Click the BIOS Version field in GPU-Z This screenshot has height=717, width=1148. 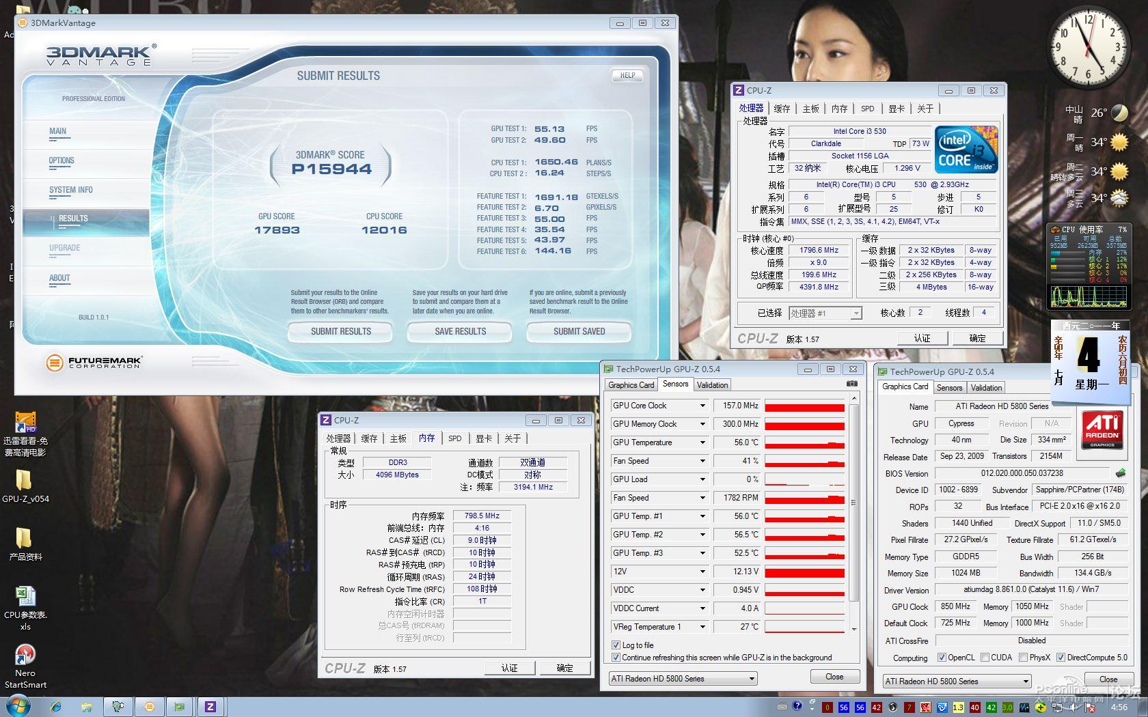[1022, 473]
